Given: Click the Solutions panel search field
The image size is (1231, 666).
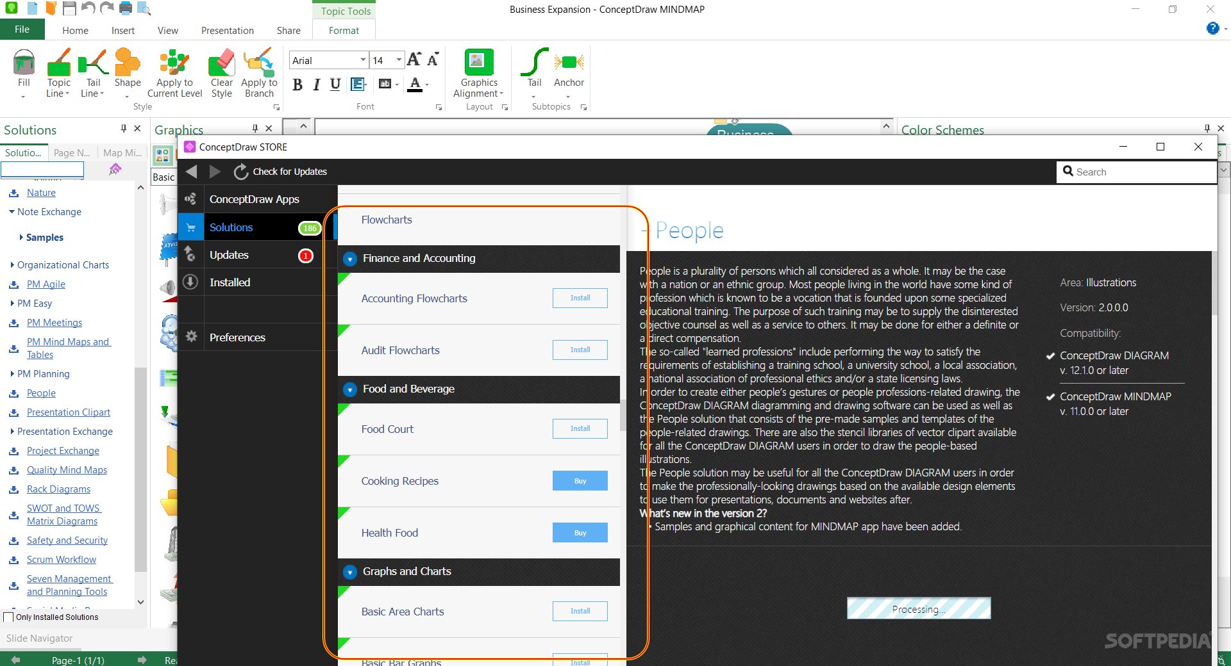Looking at the screenshot, I should point(42,169).
